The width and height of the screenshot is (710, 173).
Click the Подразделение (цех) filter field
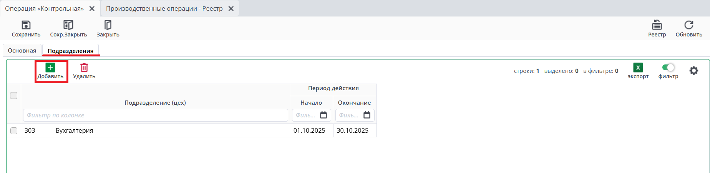click(x=155, y=115)
